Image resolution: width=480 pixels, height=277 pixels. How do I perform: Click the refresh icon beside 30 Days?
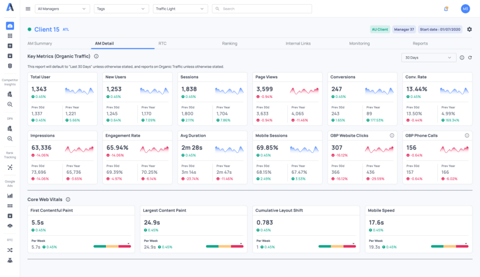click(470, 58)
